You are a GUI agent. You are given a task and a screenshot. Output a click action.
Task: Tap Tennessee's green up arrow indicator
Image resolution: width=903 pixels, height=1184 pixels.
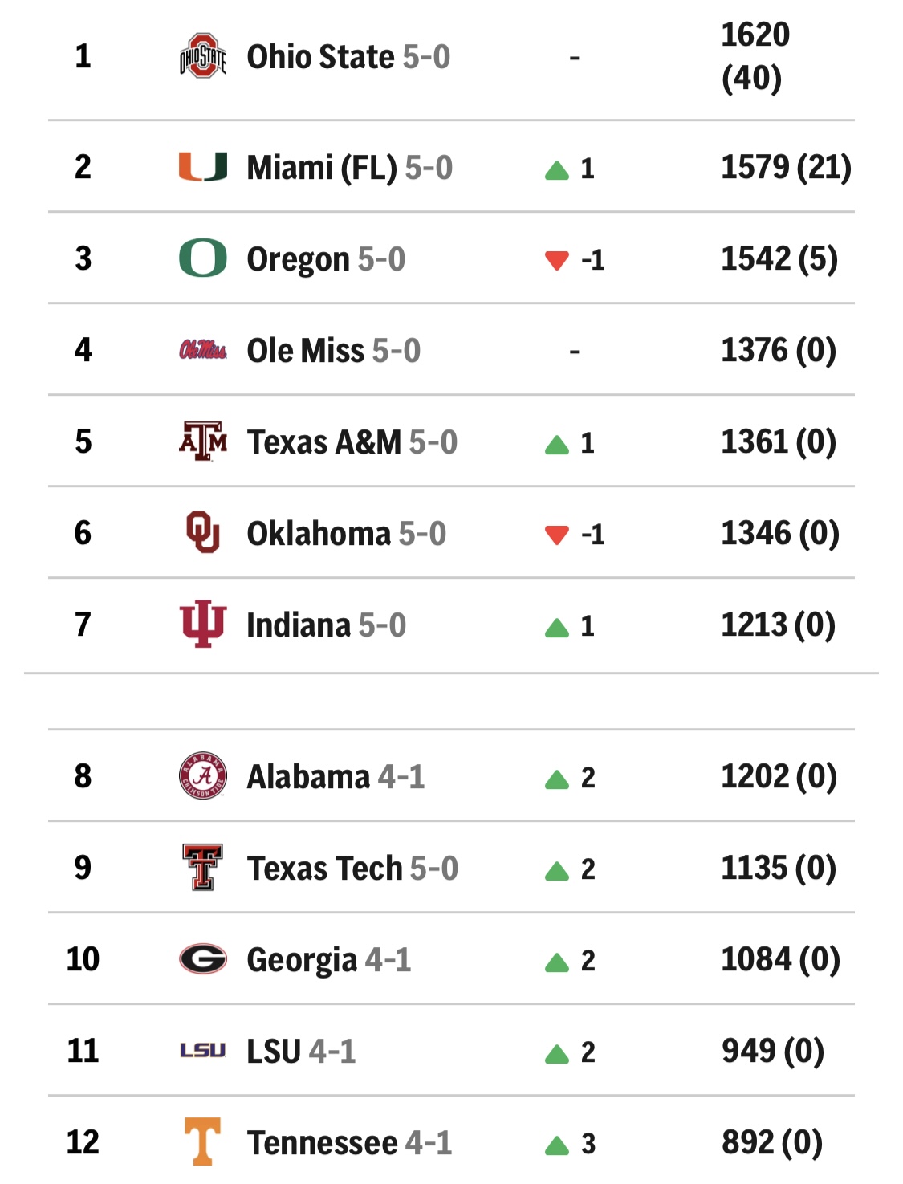(557, 1145)
